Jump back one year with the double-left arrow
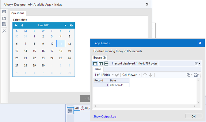Image resolution: width=206 pixels, height=122 pixels. point(16,25)
